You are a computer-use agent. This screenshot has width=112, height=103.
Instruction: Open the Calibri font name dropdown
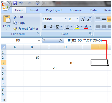tap(66, 19)
